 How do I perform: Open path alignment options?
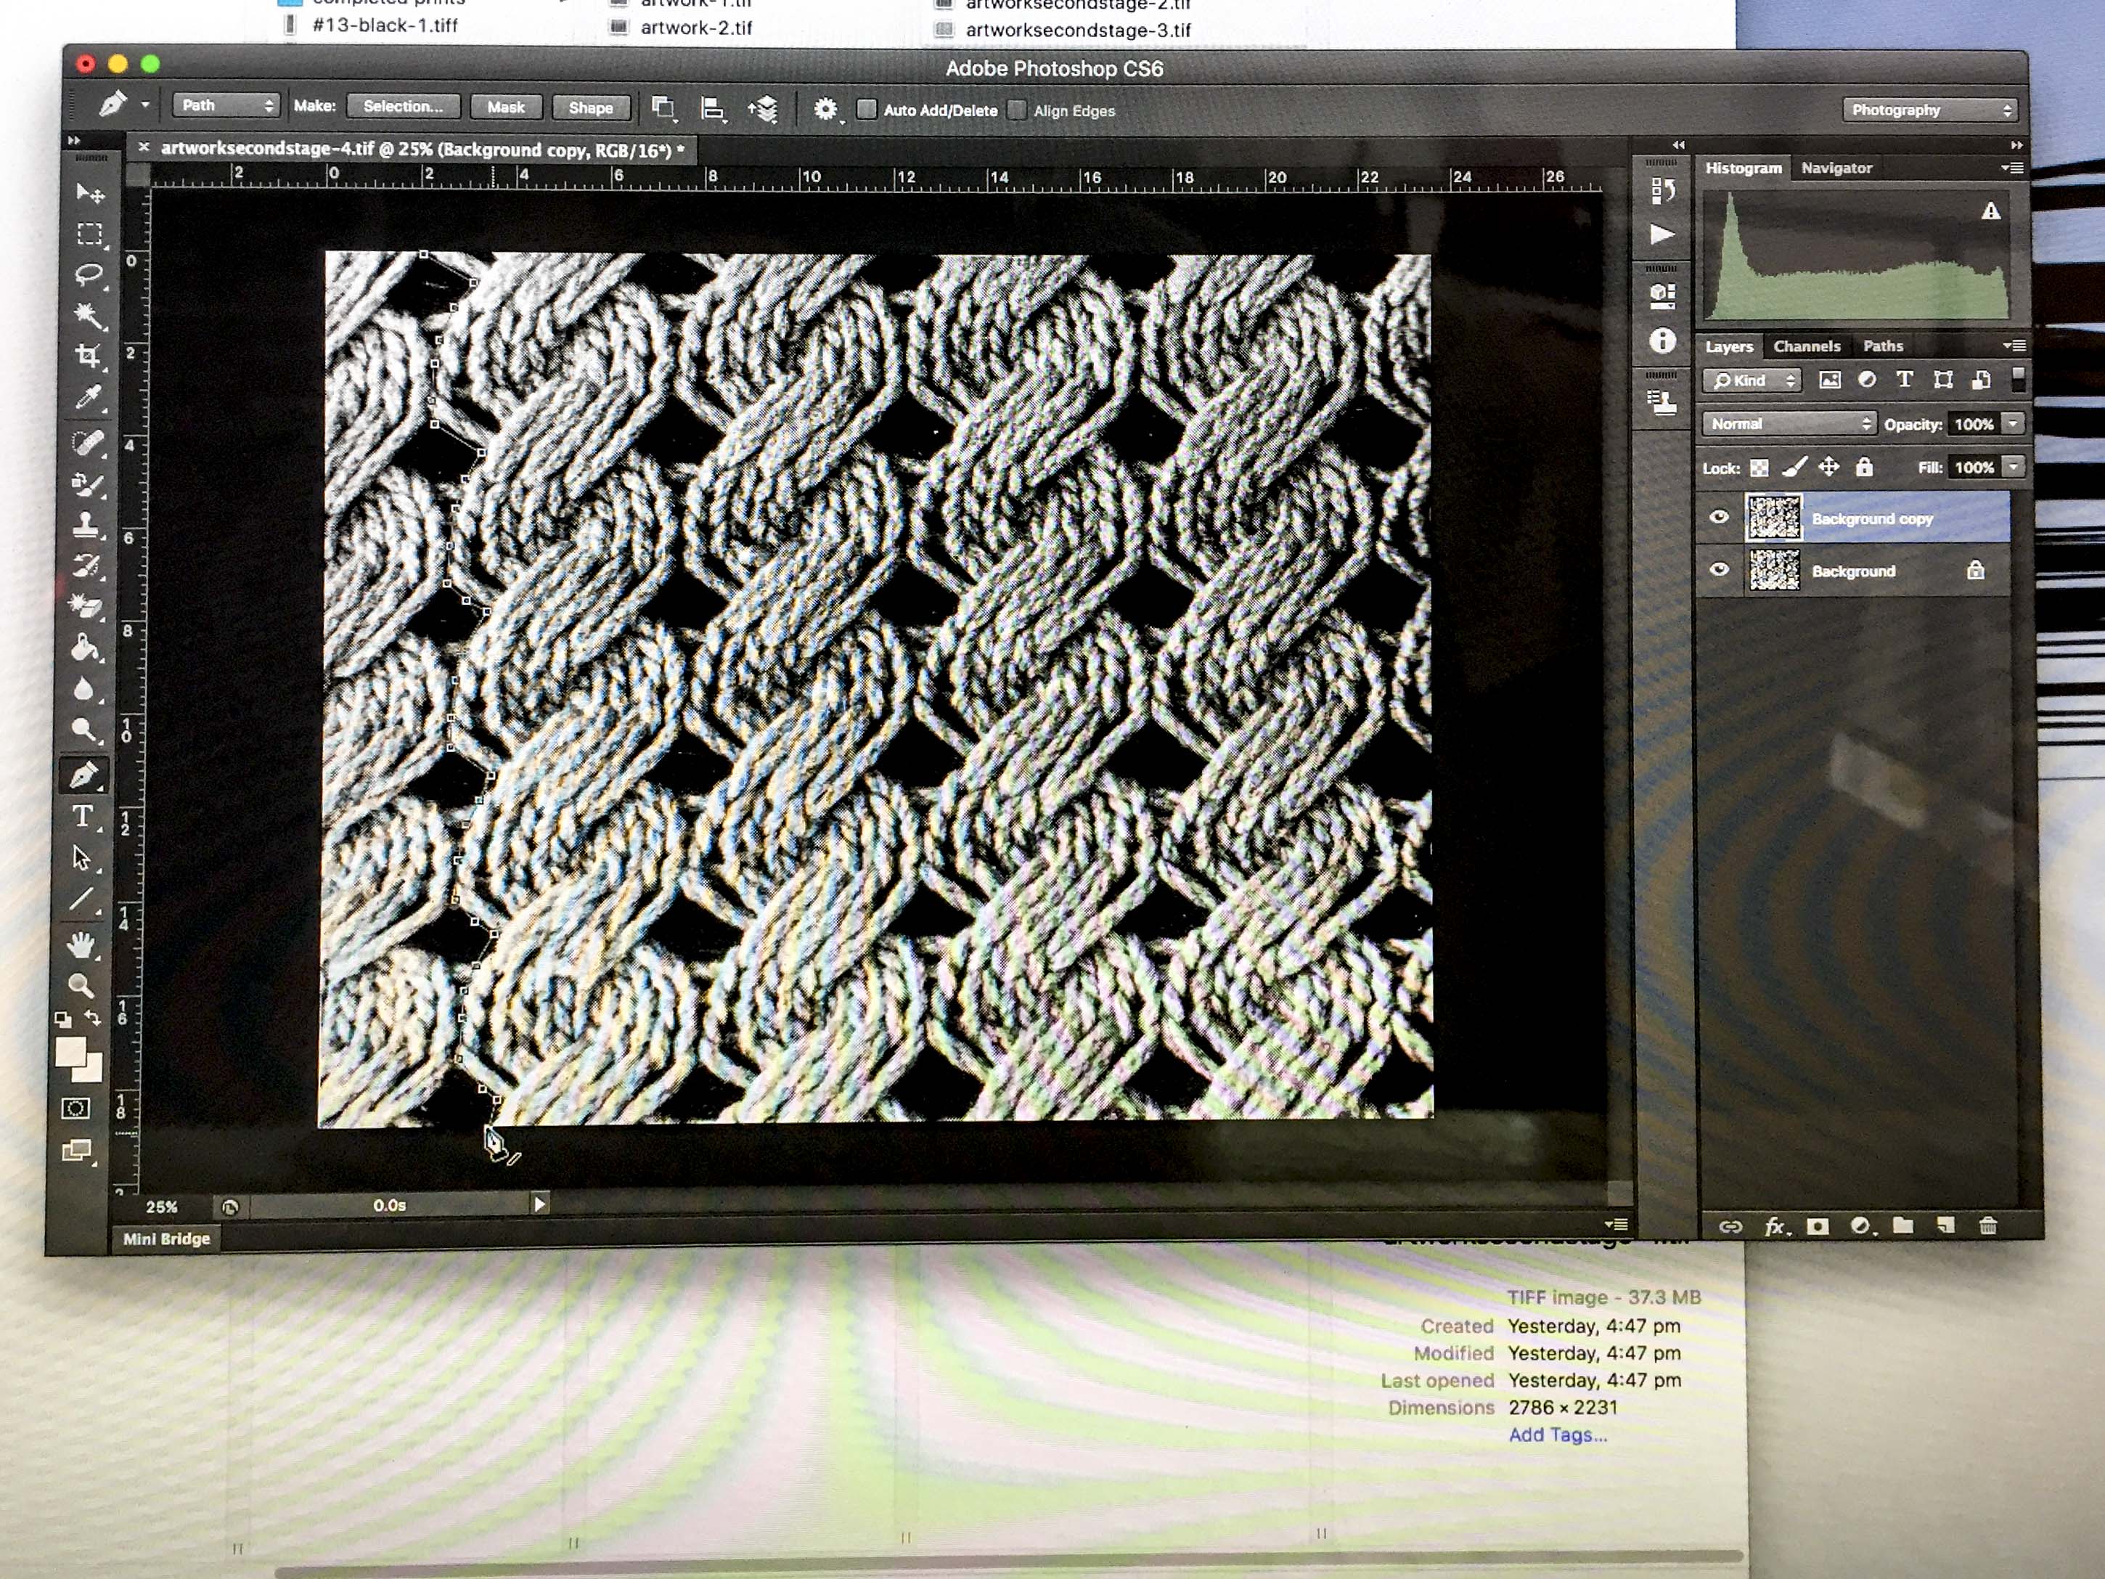click(x=713, y=108)
